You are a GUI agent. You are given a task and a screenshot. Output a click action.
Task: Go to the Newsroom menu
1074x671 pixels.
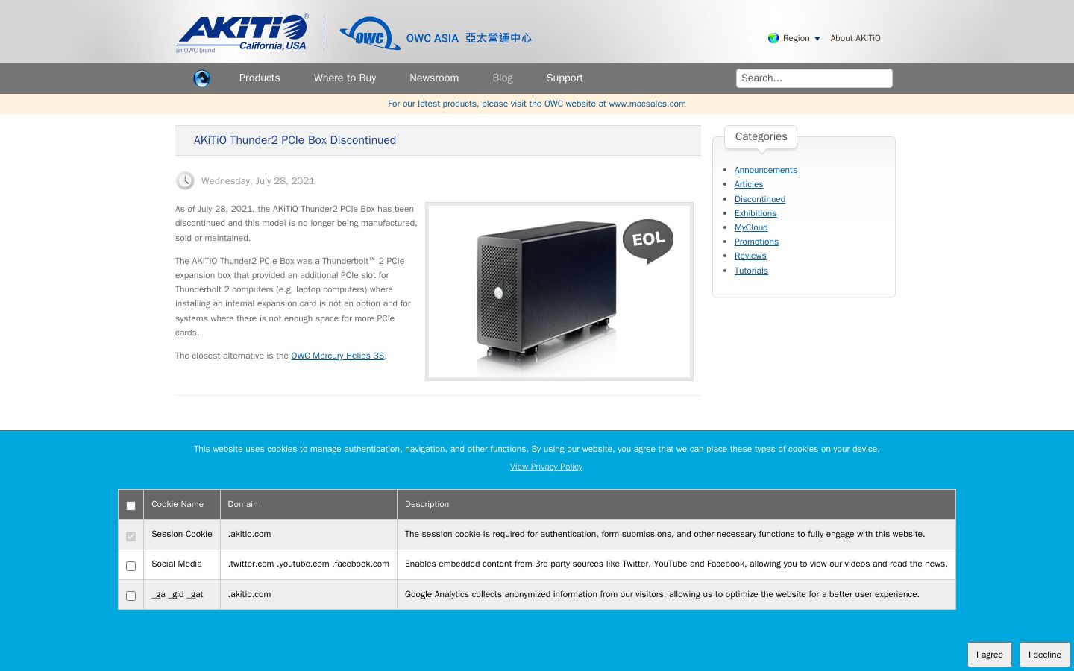[x=434, y=78]
